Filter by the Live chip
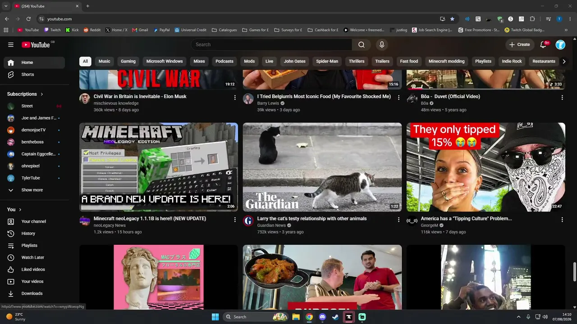Screen dimensions: 577x324 coord(270,61)
